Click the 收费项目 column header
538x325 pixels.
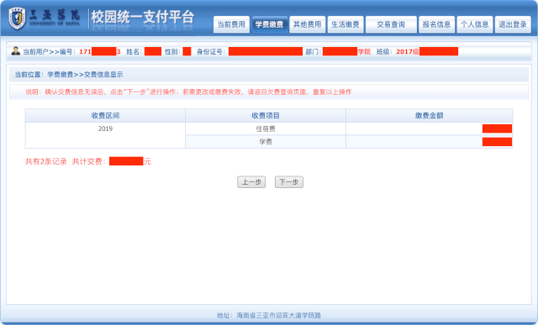[x=266, y=116]
